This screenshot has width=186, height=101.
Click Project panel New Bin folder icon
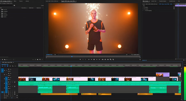tap(38, 60)
